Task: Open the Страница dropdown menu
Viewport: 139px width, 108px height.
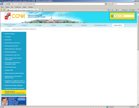Action: [124, 10]
